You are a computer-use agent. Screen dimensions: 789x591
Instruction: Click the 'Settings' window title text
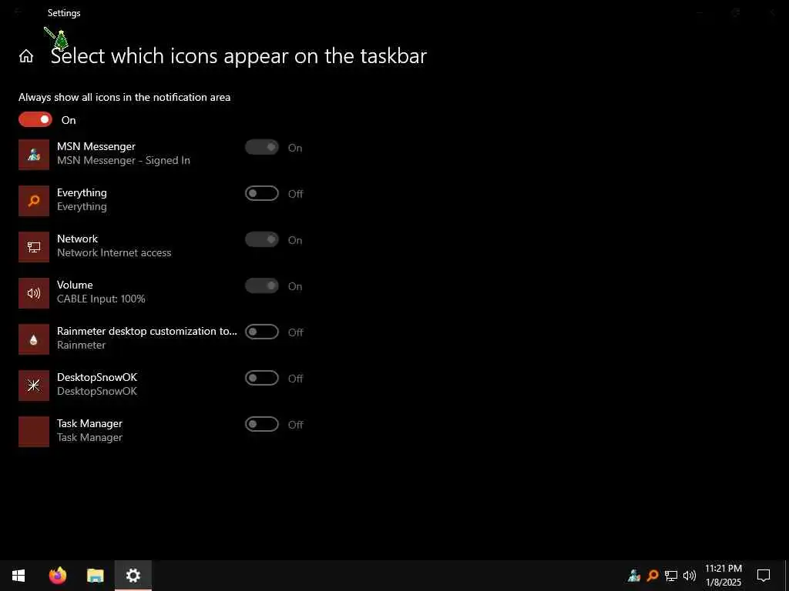click(x=64, y=13)
